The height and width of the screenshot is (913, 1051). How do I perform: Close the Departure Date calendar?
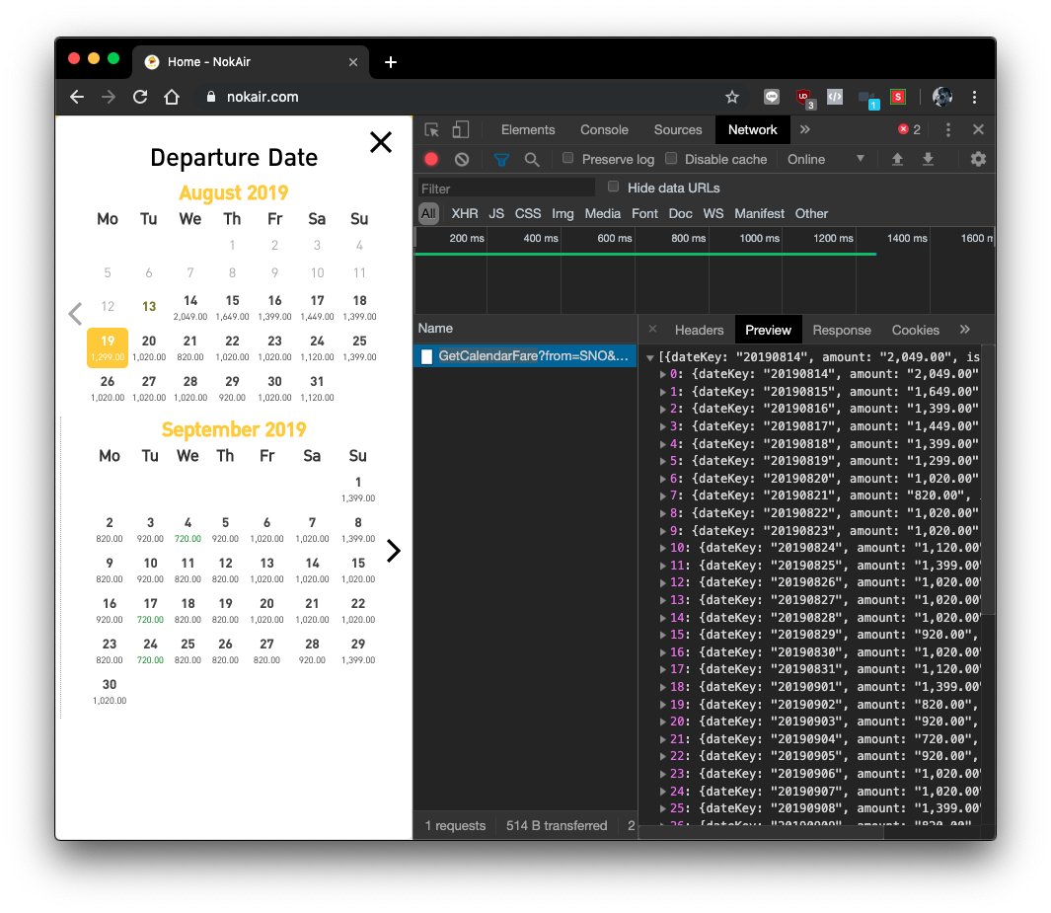point(381,141)
